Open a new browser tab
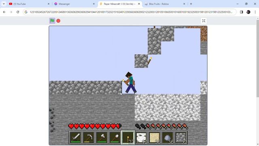Image resolution: width=259 pixels, height=146 pixels. (191, 4)
